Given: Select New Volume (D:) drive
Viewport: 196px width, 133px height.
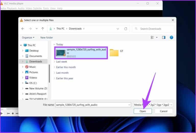Looking at the screenshot, I should pos(36,88).
